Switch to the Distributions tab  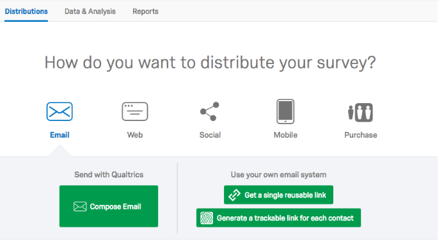pos(26,12)
